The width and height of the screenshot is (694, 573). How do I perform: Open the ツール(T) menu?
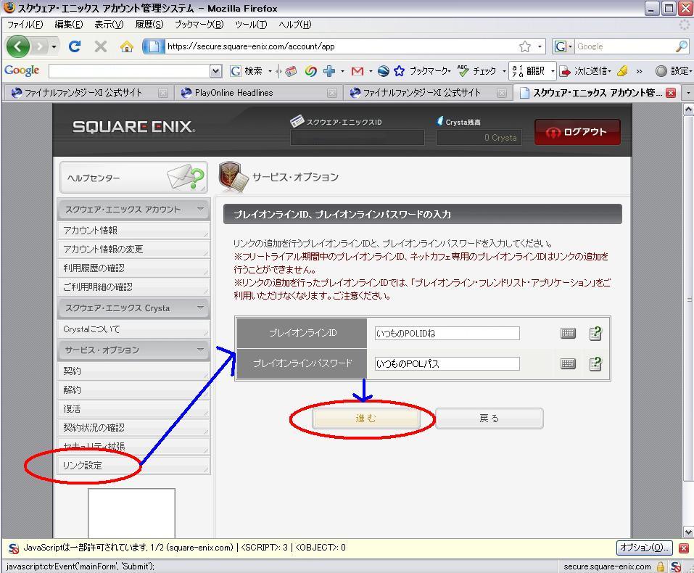[x=251, y=25]
